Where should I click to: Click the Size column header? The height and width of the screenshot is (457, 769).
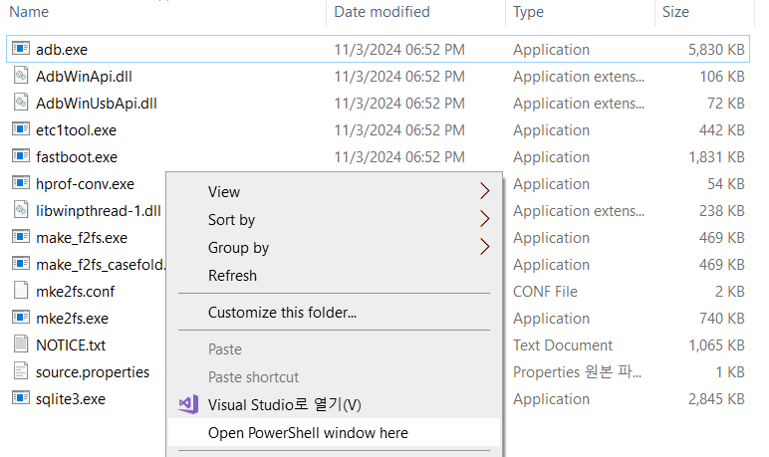tap(675, 12)
